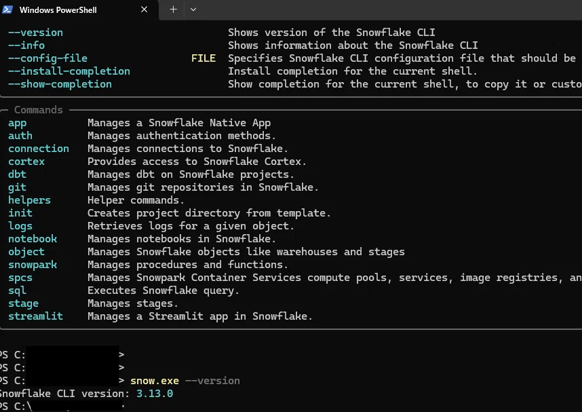Click 'Manages procedures and functions.' description
582x412 pixels.
point(188,265)
